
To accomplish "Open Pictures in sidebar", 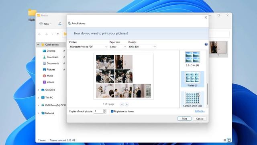I will pos(51,70).
